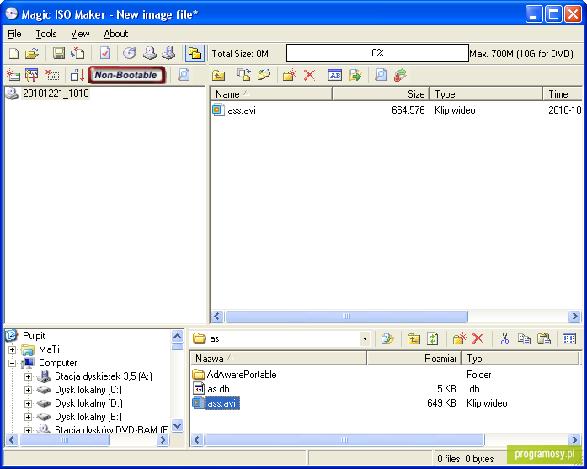
Task: Open boot image properties tools icon
Action: tap(32, 75)
